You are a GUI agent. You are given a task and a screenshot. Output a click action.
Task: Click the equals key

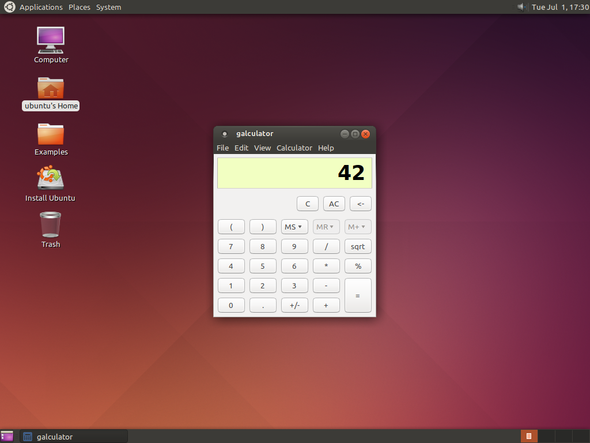358,295
